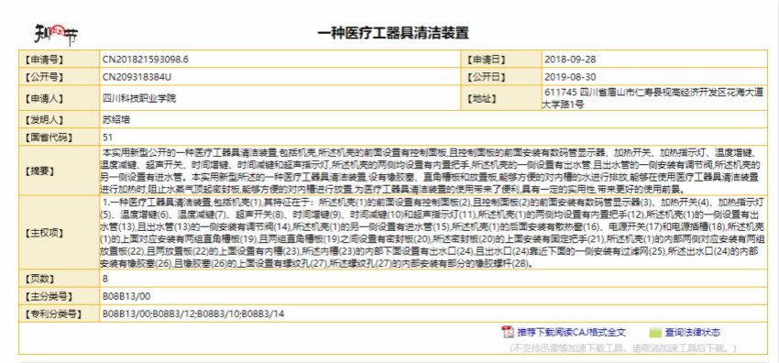Click the 【主权项】 field label
The width and height of the screenshot is (779, 363).
45,233
